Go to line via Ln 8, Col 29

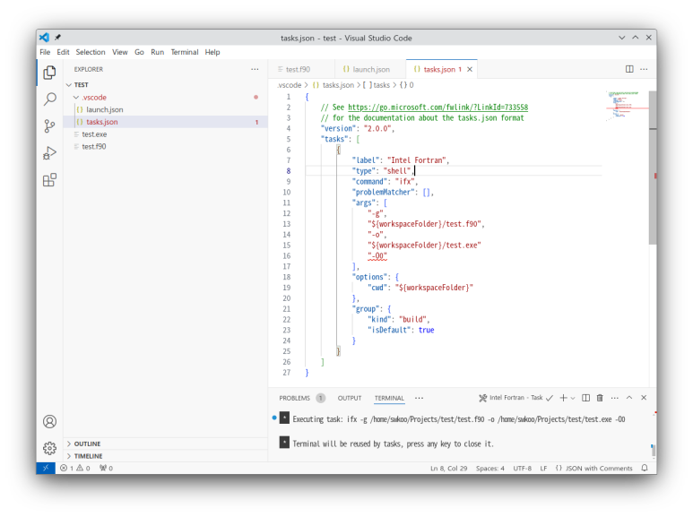(x=448, y=468)
